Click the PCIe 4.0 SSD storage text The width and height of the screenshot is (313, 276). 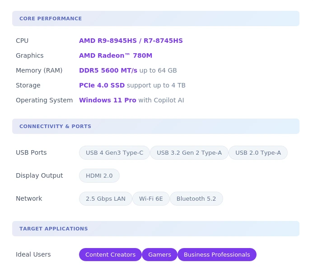click(x=102, y=85)
